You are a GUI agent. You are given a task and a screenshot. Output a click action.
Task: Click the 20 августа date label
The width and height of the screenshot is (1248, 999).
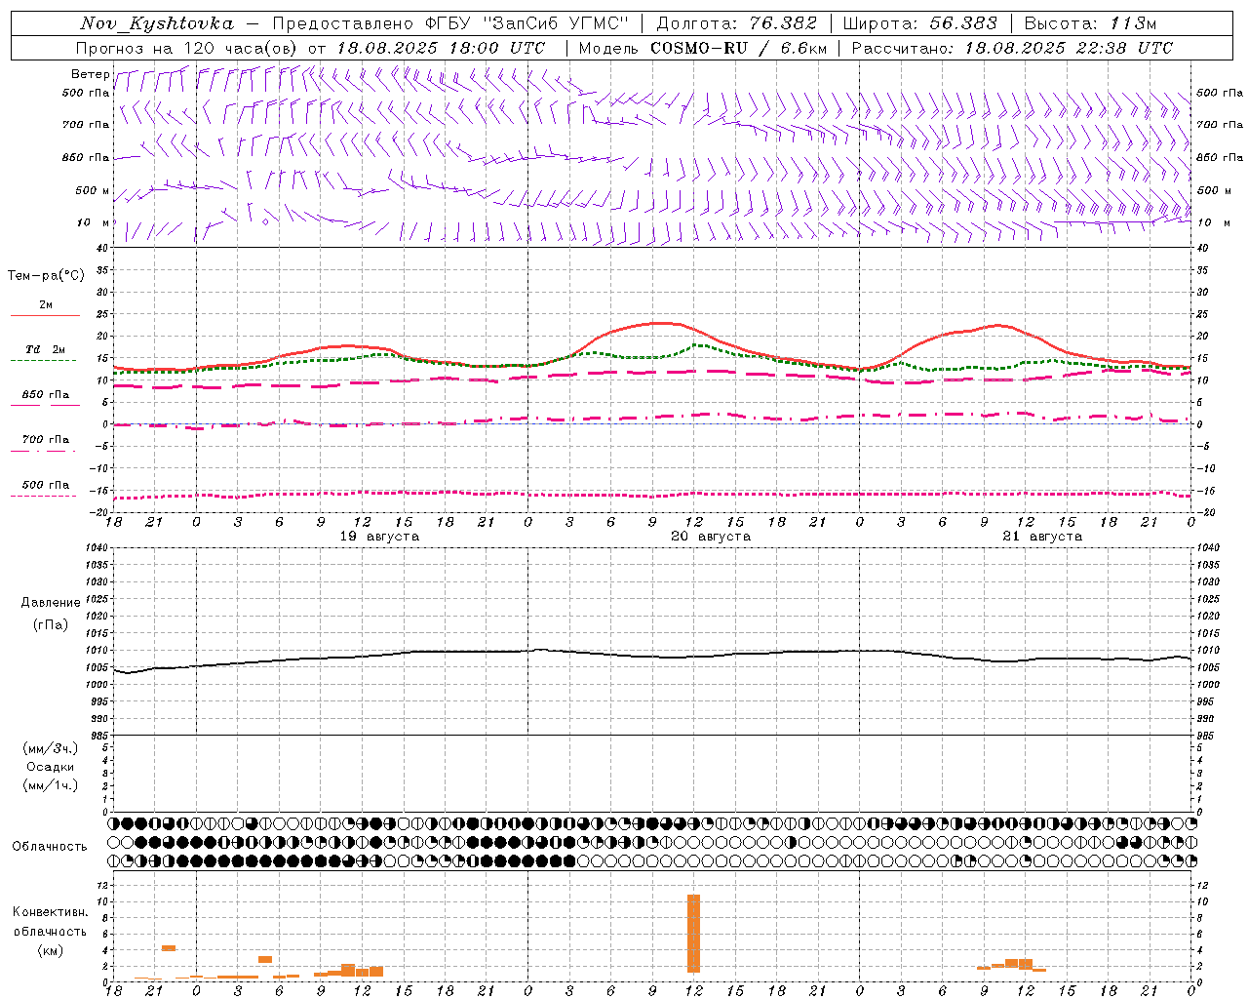point(711,537)
